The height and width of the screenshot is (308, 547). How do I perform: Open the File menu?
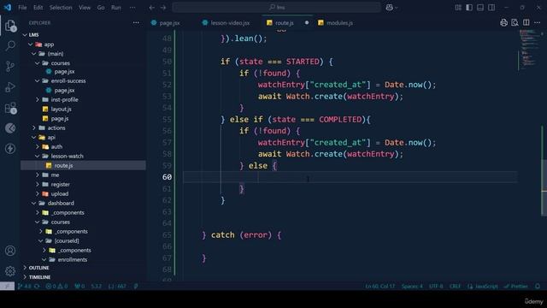pyautogui.click(x=22, y=8)
